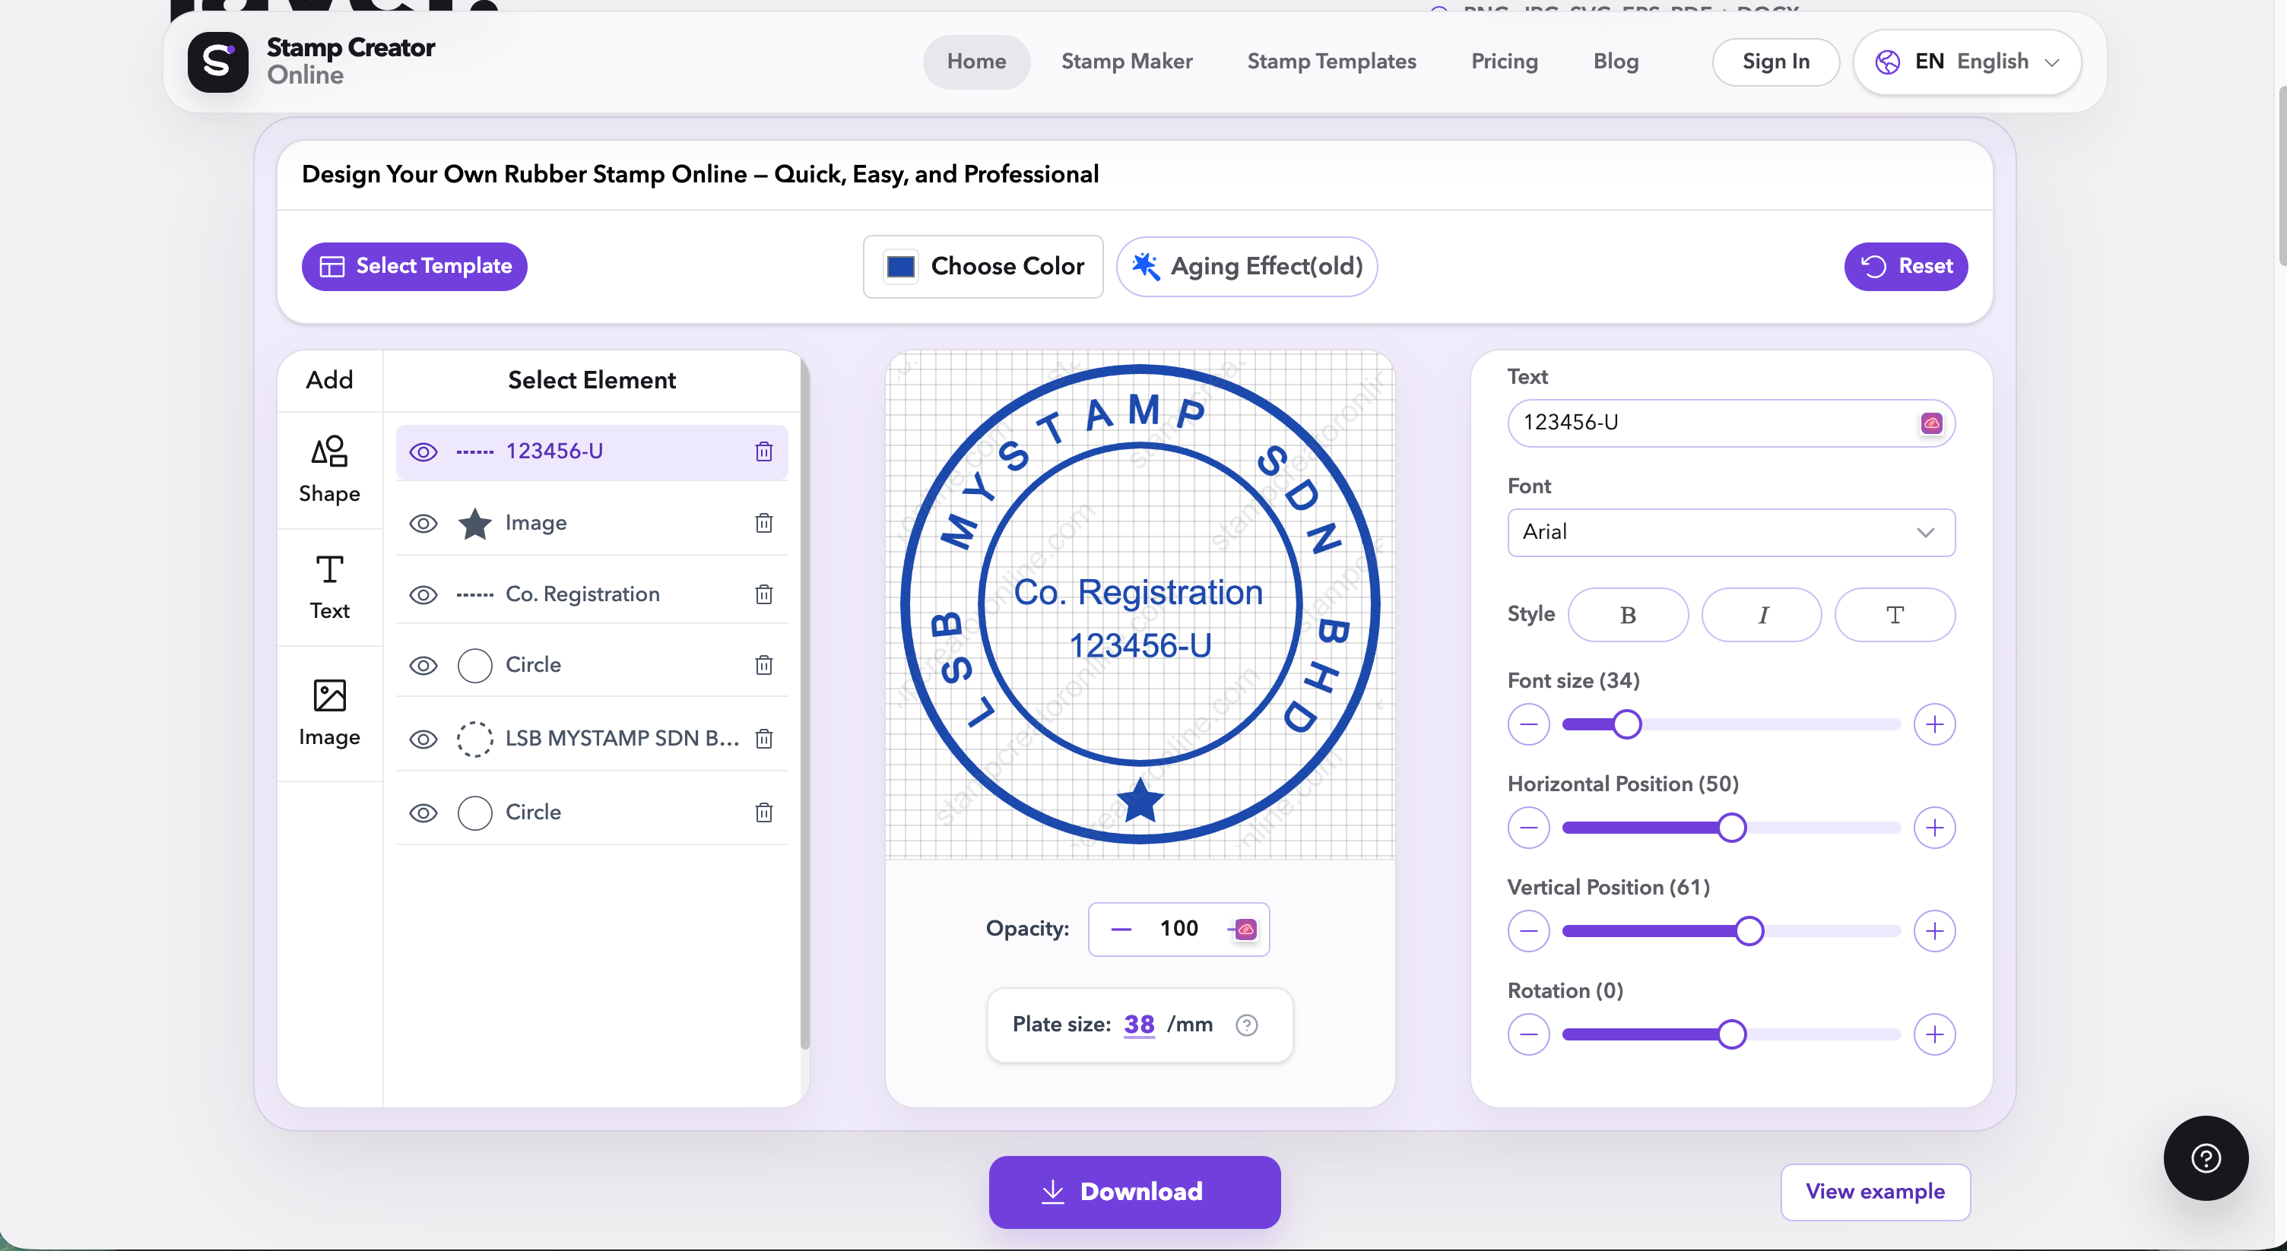Image resolution: width=2287 pixels, height=1251 pixels.
Task: Open the floating help question-mark button
Action: (x=2206, y=1157)
